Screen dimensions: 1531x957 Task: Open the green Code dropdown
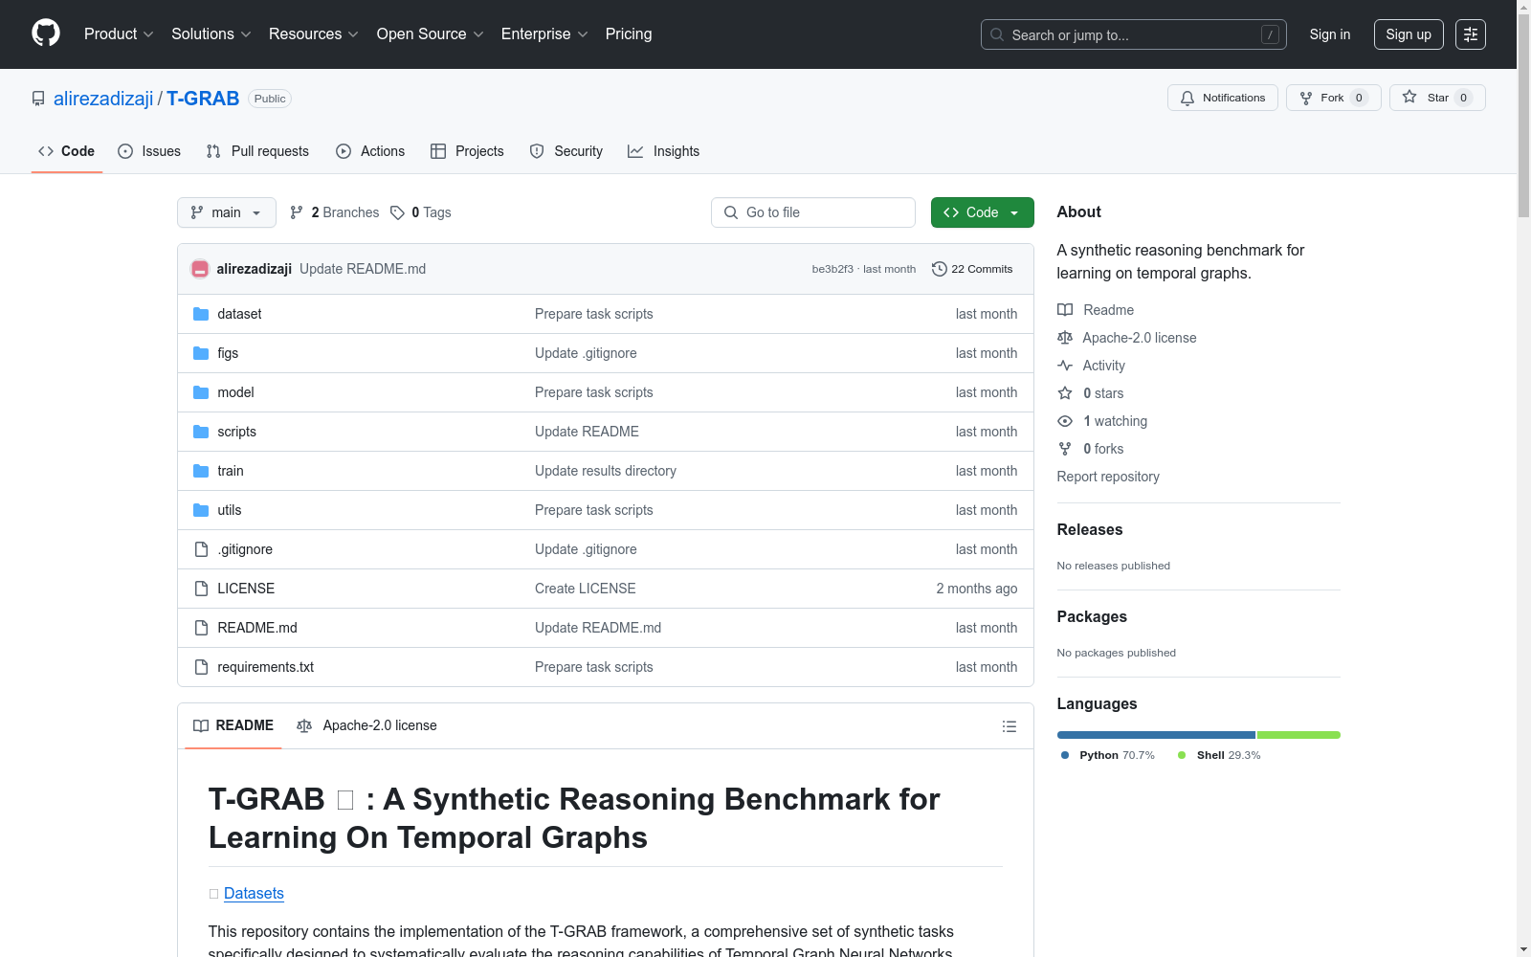(x=982, y=212)
